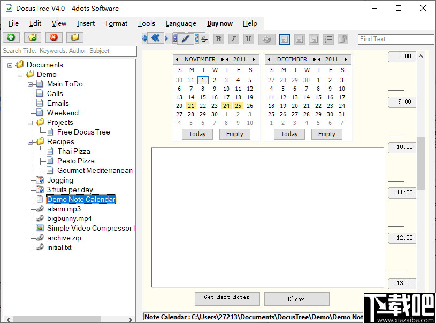
Task: Toggle italic formatting
Action: [234, 39]
